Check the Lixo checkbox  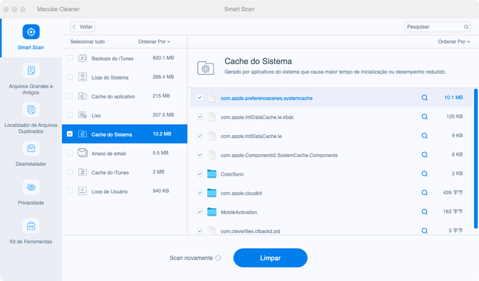point(70,115)
